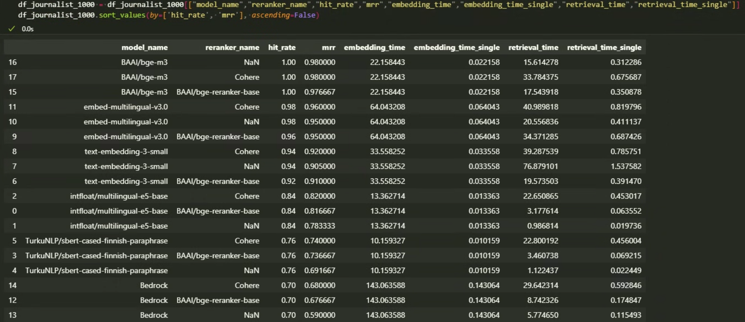Click retrieval_time_single value 0.019736
The height and width of the screenshot is (322, 745).
626,226
